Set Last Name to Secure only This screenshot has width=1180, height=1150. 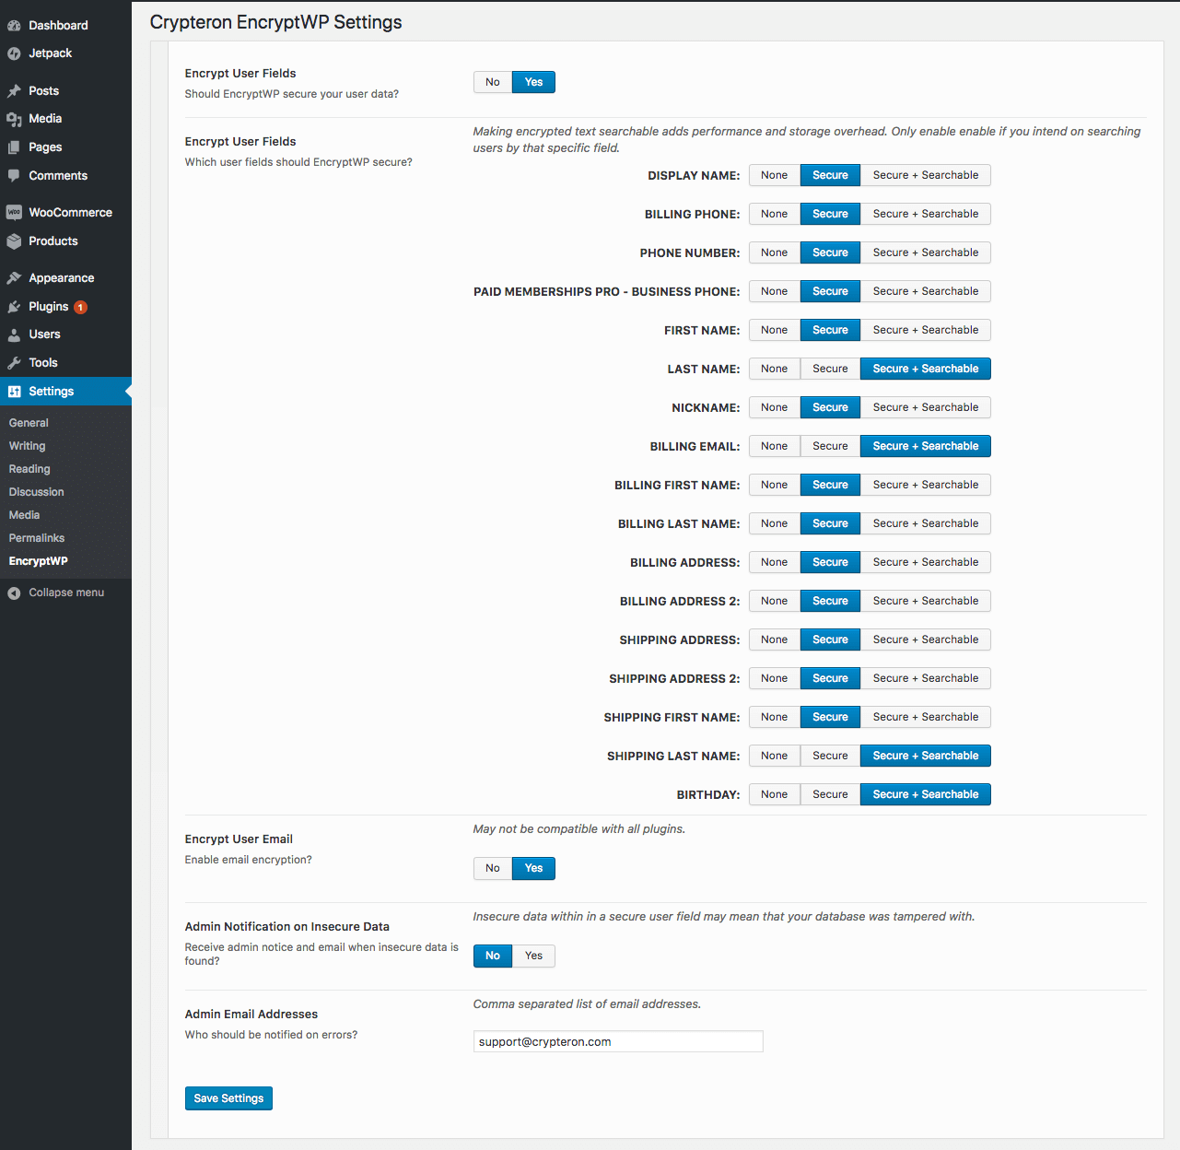click(830, 369)
